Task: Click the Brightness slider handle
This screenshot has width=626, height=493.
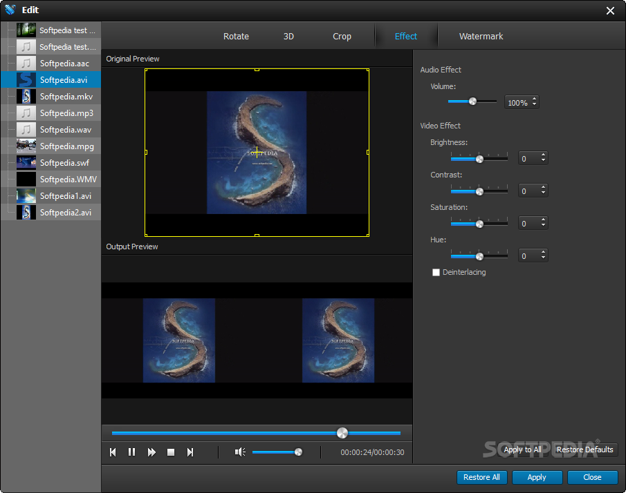Action: (479, 159)
